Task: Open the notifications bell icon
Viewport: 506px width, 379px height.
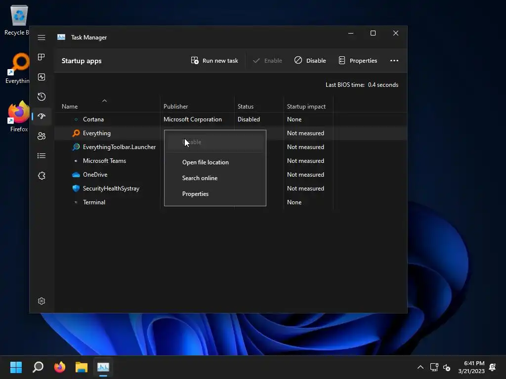Action: coord(493,367)
